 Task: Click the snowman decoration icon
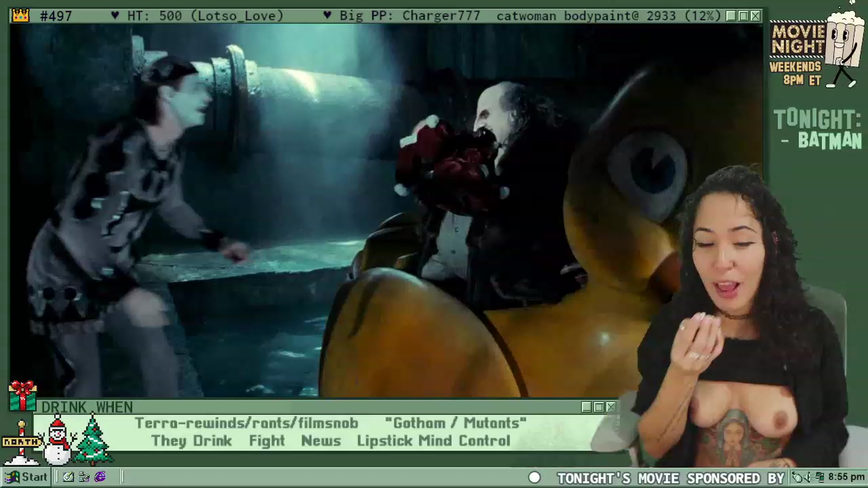tap(58, 440)
